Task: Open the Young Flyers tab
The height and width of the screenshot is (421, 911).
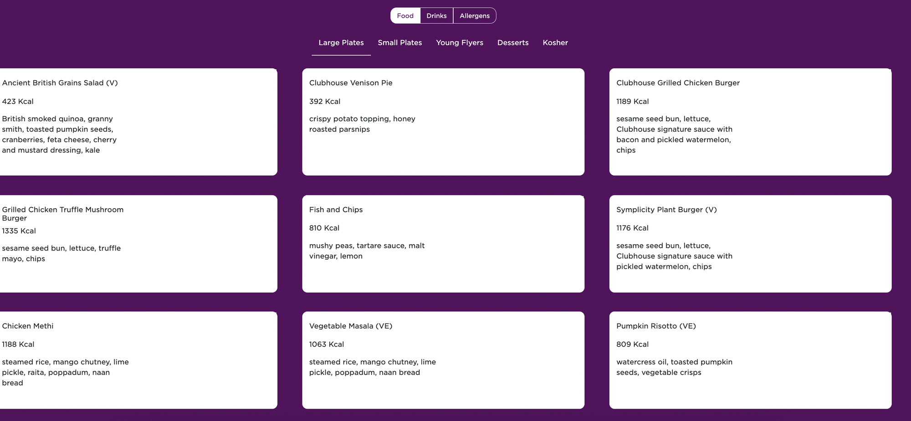Action: pos(460,43)
